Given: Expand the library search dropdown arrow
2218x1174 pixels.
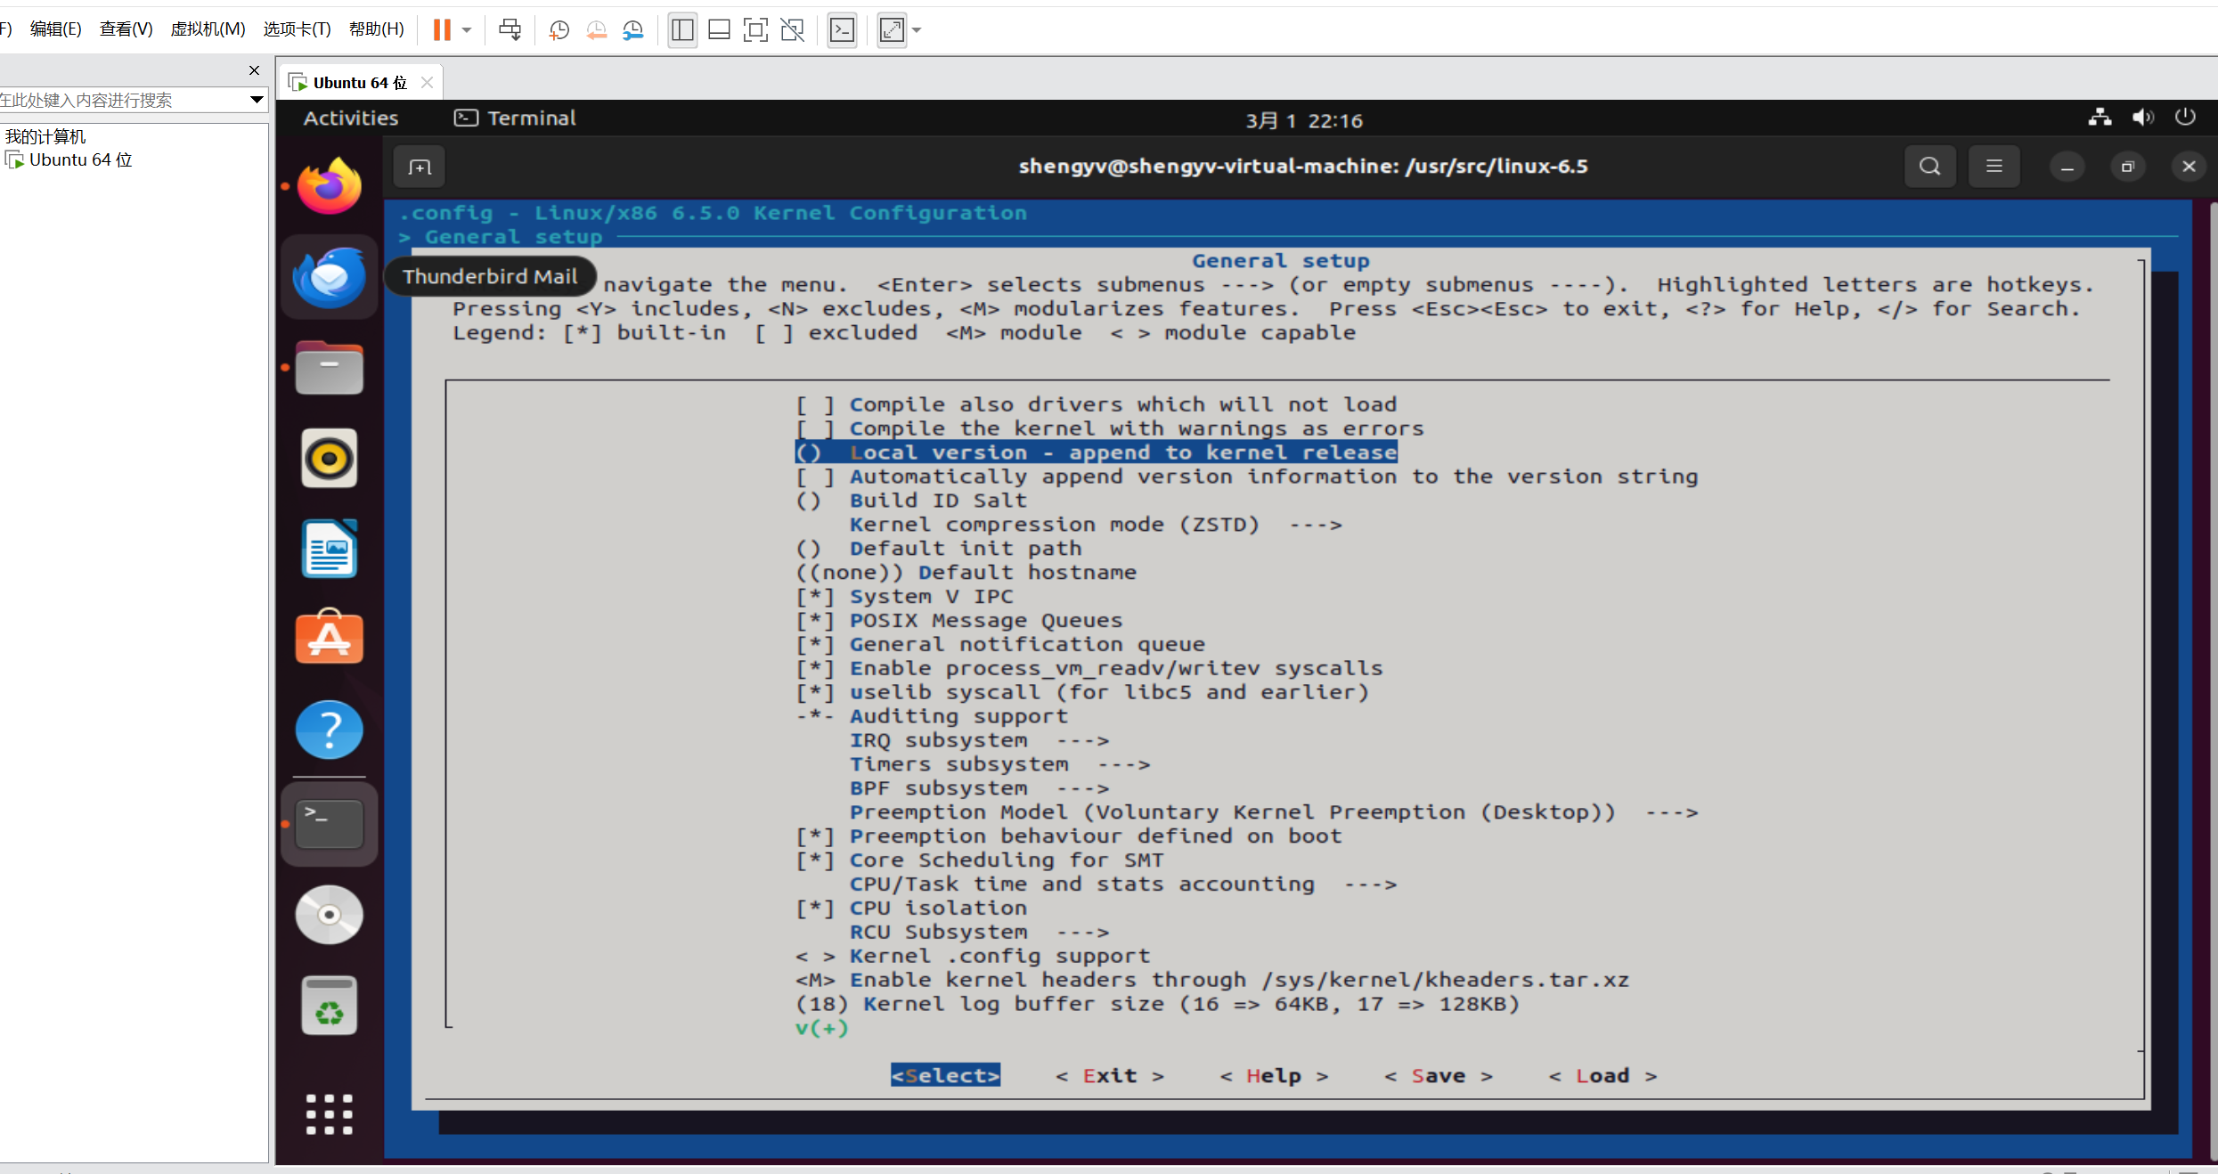Looking at the screenshot, I should pyautogui.click(x=257, y=100).
